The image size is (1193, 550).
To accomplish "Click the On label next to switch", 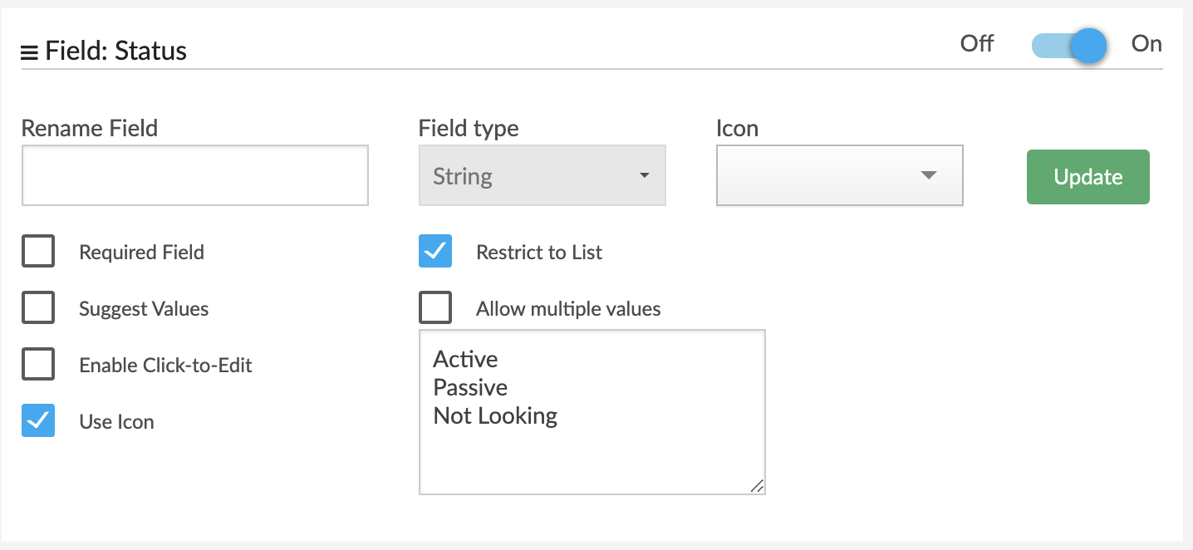I will pos(1146,44).
